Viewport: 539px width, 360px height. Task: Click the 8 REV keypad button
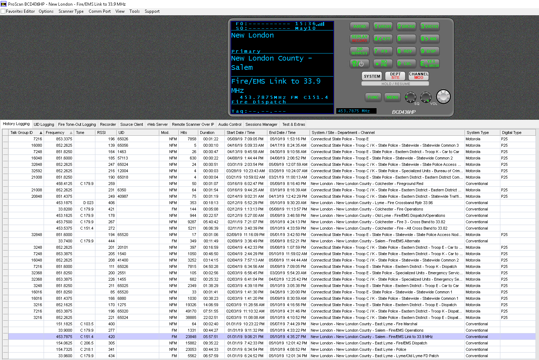(406, 51)
